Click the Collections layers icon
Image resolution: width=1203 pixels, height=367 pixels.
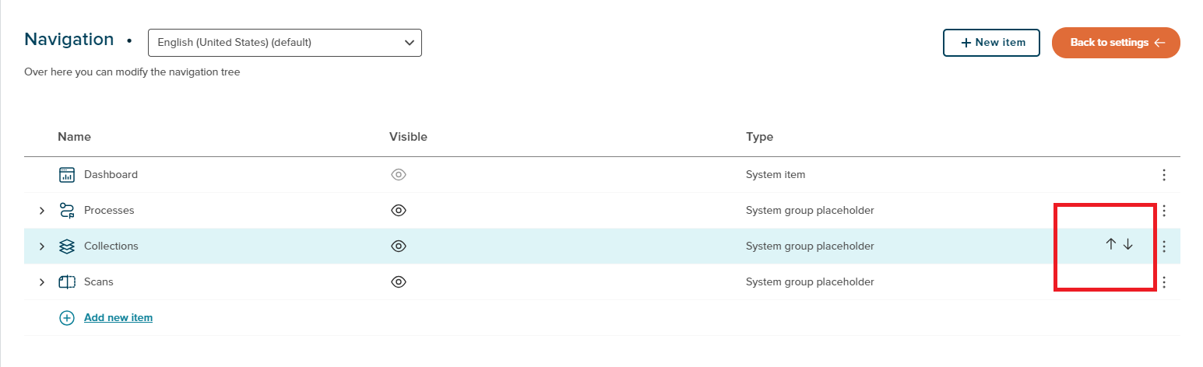(67, 246)
